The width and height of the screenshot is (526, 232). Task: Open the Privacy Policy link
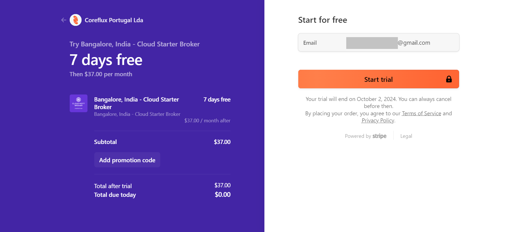point(378,120)
